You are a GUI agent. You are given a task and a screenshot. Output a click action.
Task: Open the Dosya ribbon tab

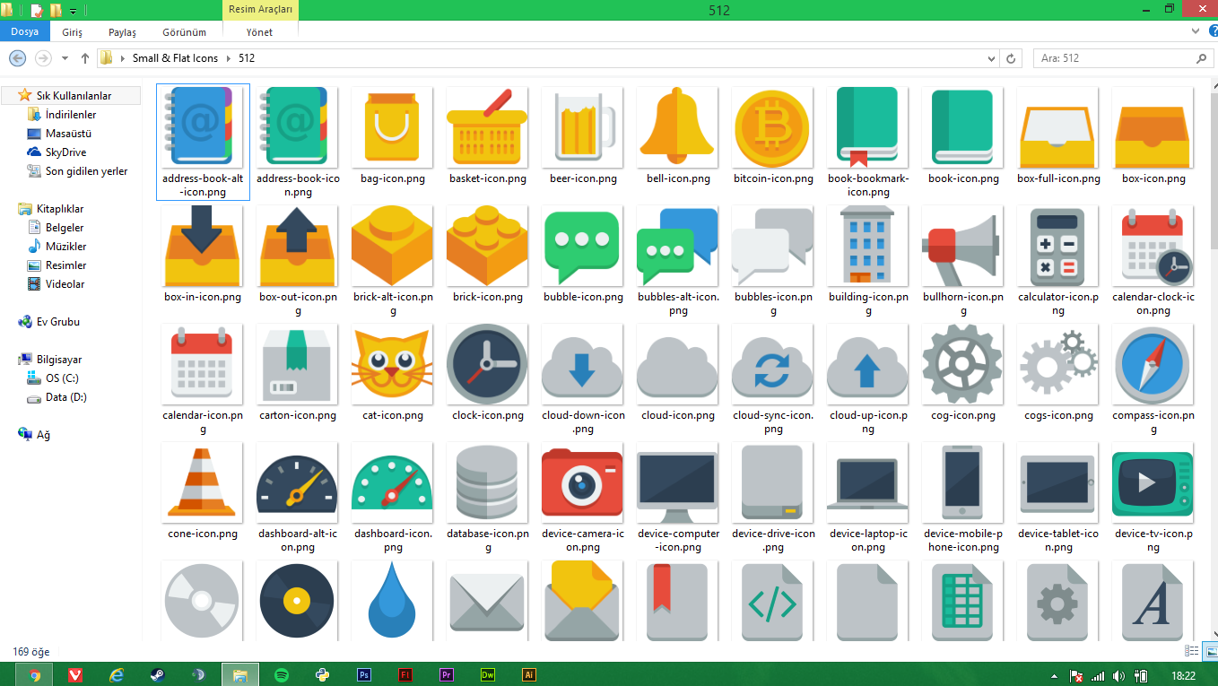coord(24,31)
